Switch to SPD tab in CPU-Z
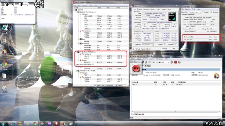 pyautogui.click(x=158, y=9)
